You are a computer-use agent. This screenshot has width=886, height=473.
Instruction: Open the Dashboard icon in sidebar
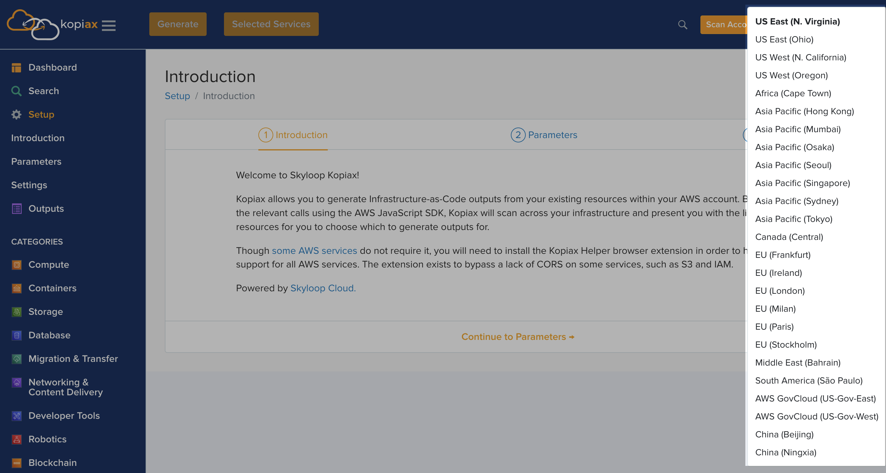pyautogui.click(x=16, y=68)
